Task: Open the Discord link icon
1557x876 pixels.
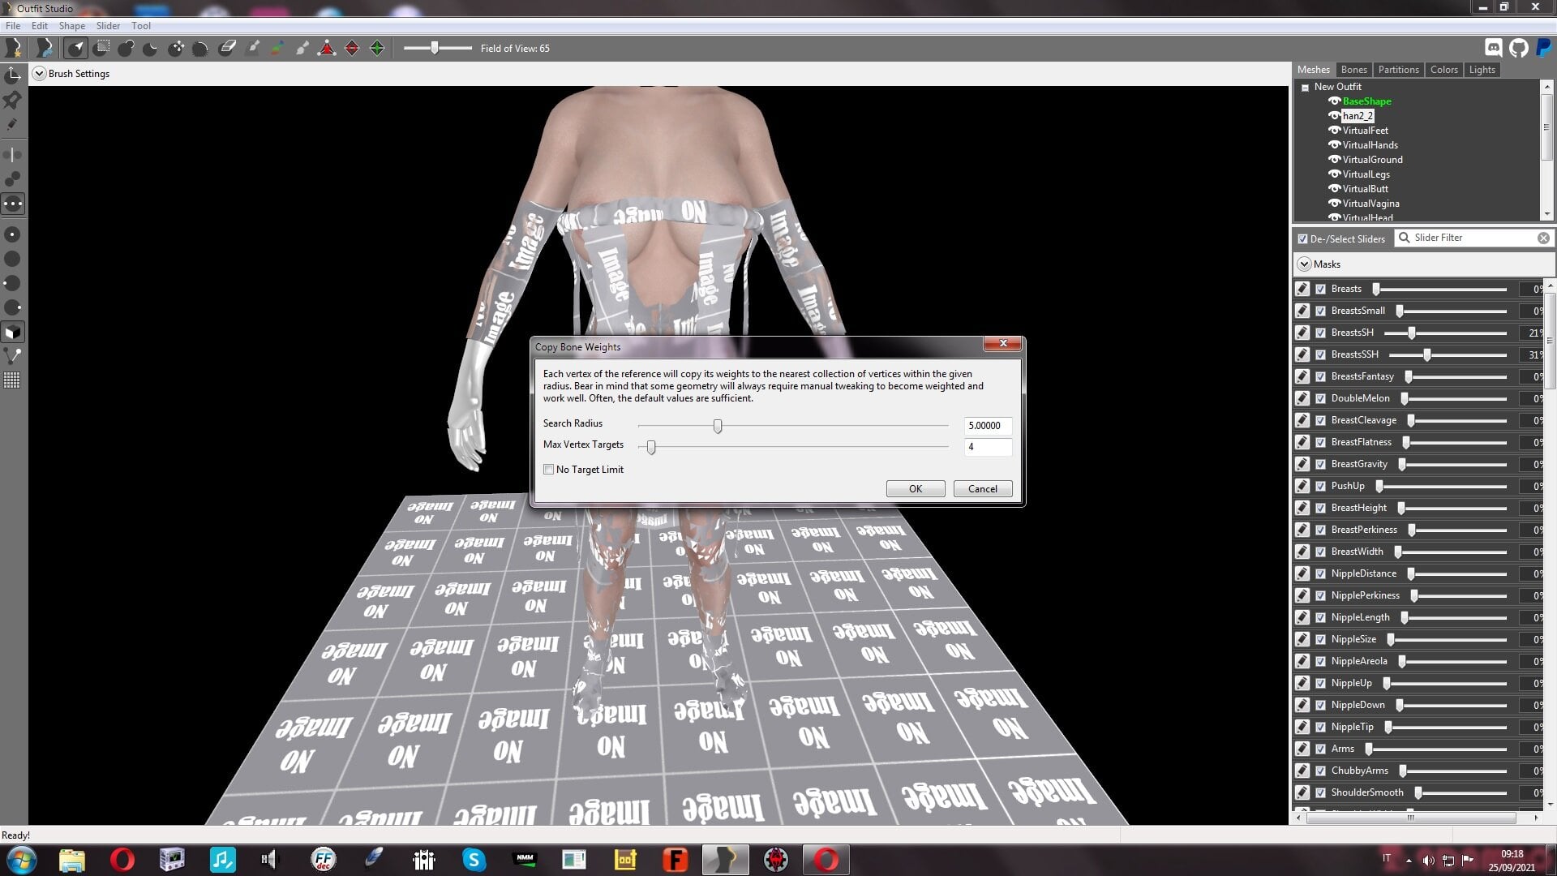Action: click(x=1493, y=49)
